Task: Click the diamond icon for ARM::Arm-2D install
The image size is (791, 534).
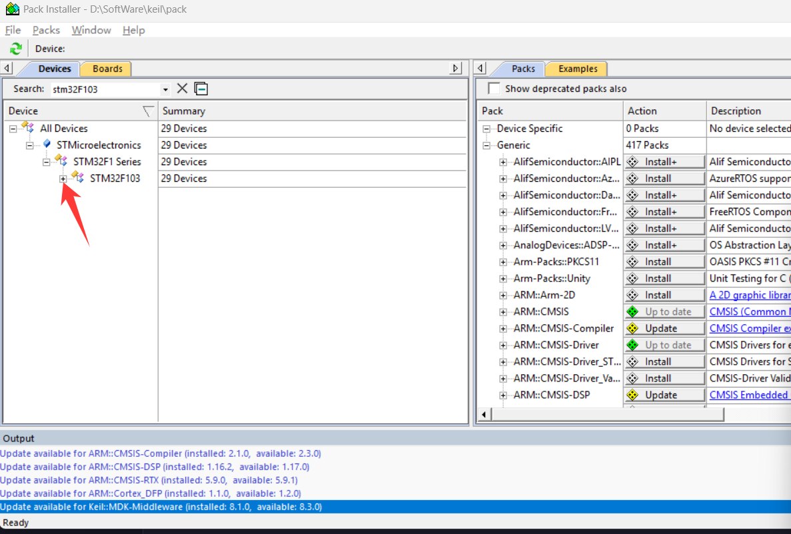Action: pos(632,295)
